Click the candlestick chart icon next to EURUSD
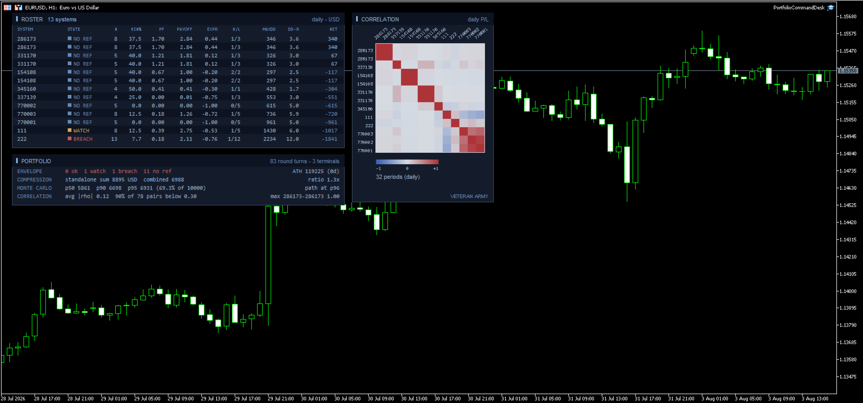This screenshot has height=403, width=863. (18, 7)
